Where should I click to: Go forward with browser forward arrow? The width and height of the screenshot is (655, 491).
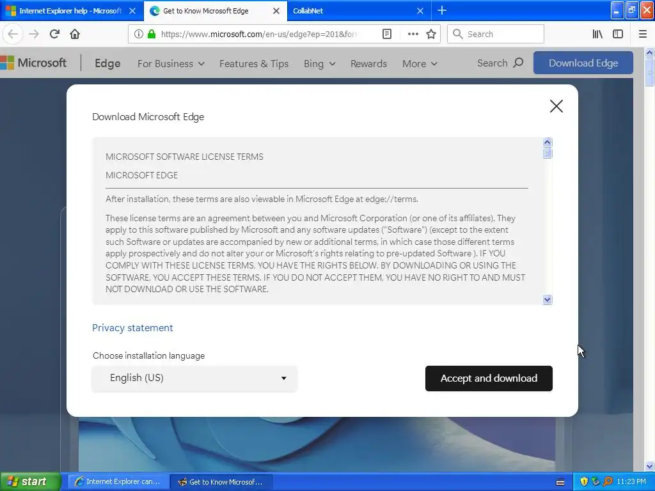tap(34, 34)
